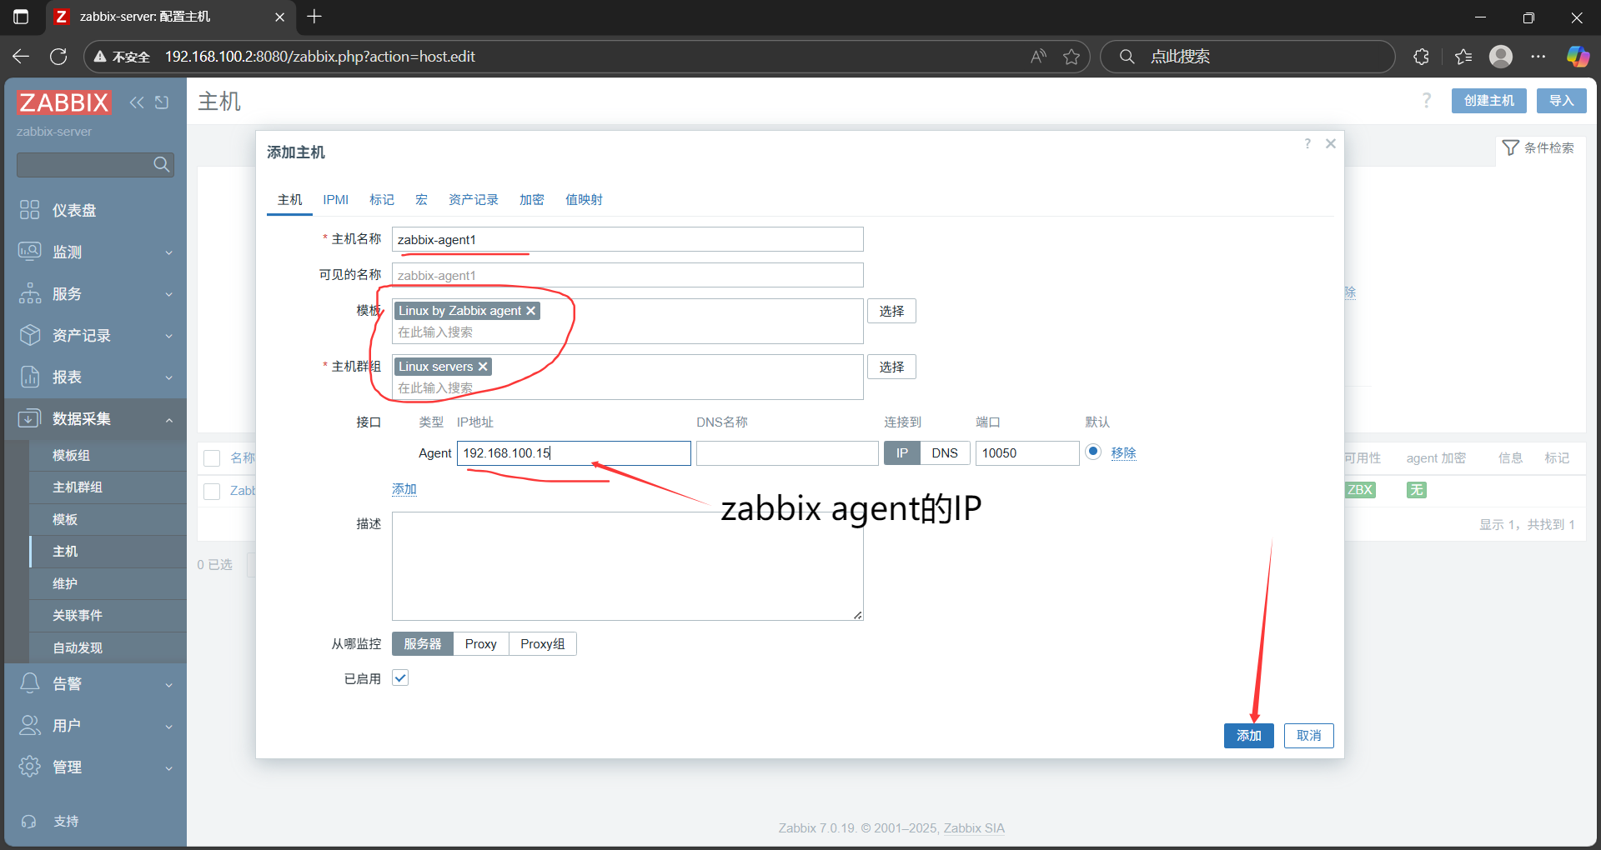Click the 取消 cancel button

(x=1309, y=736)
